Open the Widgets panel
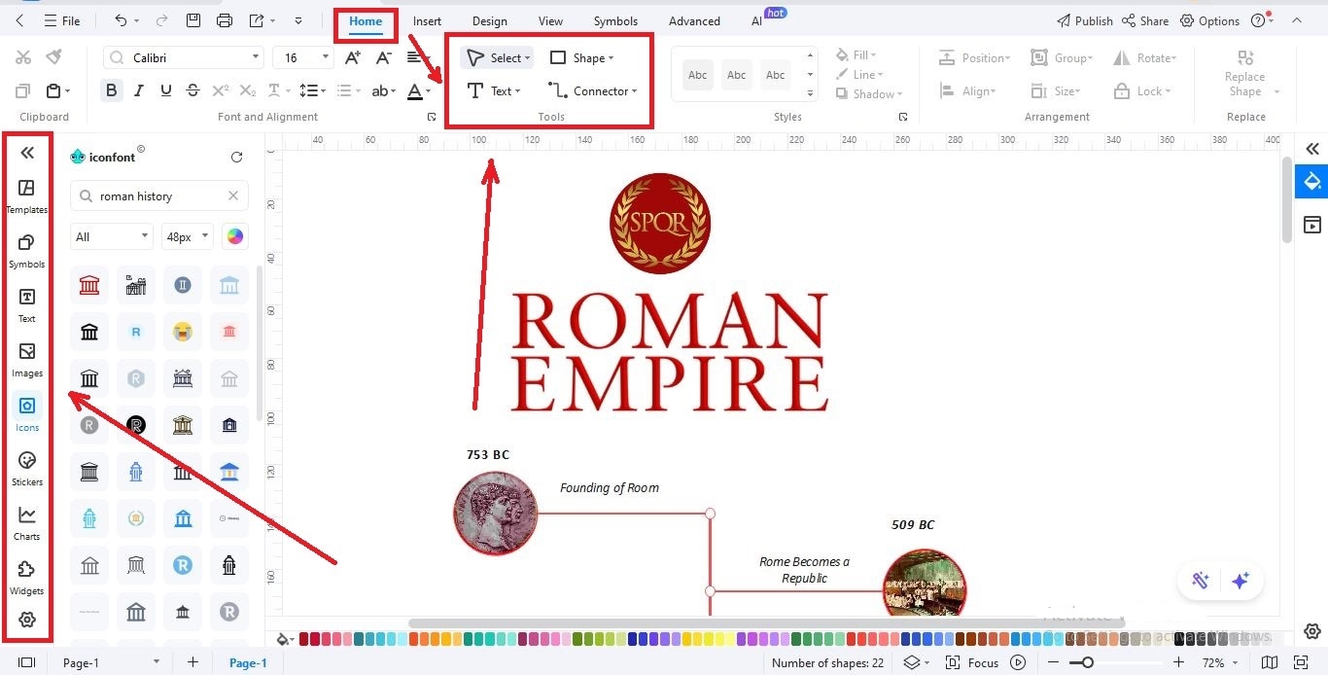Screen dimensions: 1328x675 [x=26, y=576]
